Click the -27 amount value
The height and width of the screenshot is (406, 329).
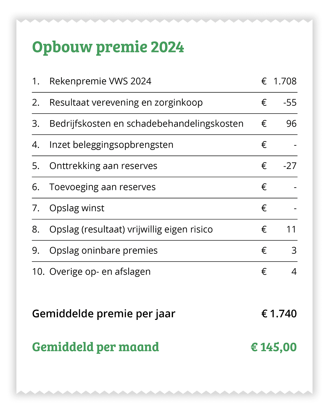click(290, 166)
